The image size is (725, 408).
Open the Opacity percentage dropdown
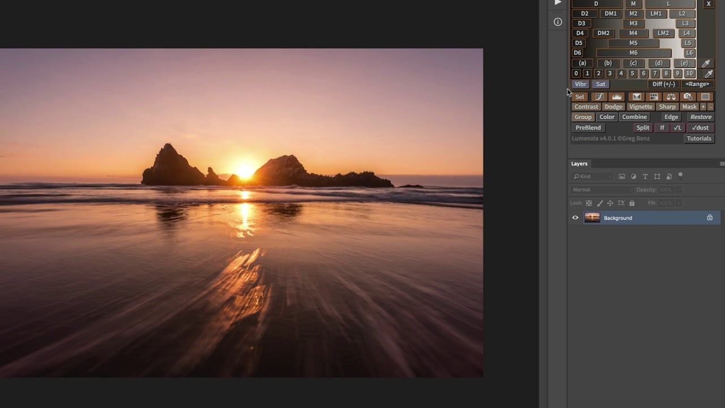[x=678, y=189]
